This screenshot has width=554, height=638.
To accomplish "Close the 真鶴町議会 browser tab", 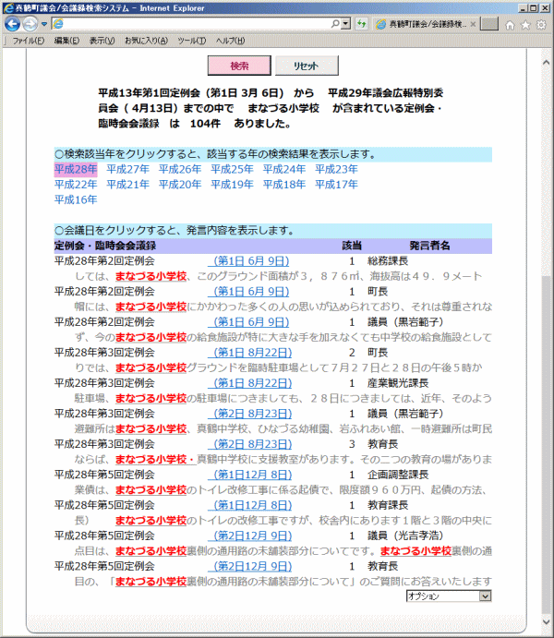I will [x=473, y=24].
